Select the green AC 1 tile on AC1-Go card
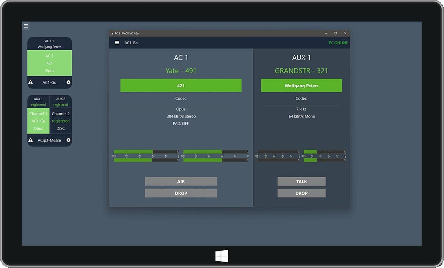Viewport: 444px width, 268px height. click(49, 63)
